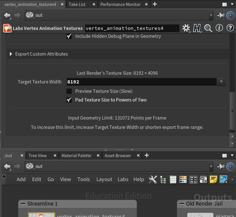Viewport: 236px width, 217px height.
Task: Open node help question mark icon
Action: coord(230,28)
